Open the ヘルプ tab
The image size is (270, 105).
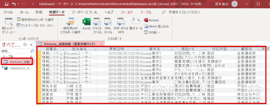point(109,12)
